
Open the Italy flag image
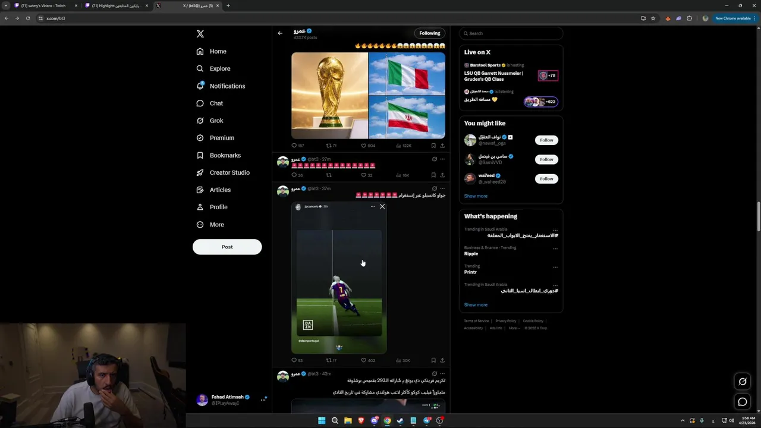coord(407,74)
